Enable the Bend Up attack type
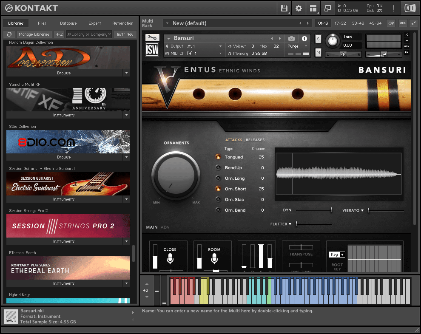 pyautogui.click(x=218, y=168)
